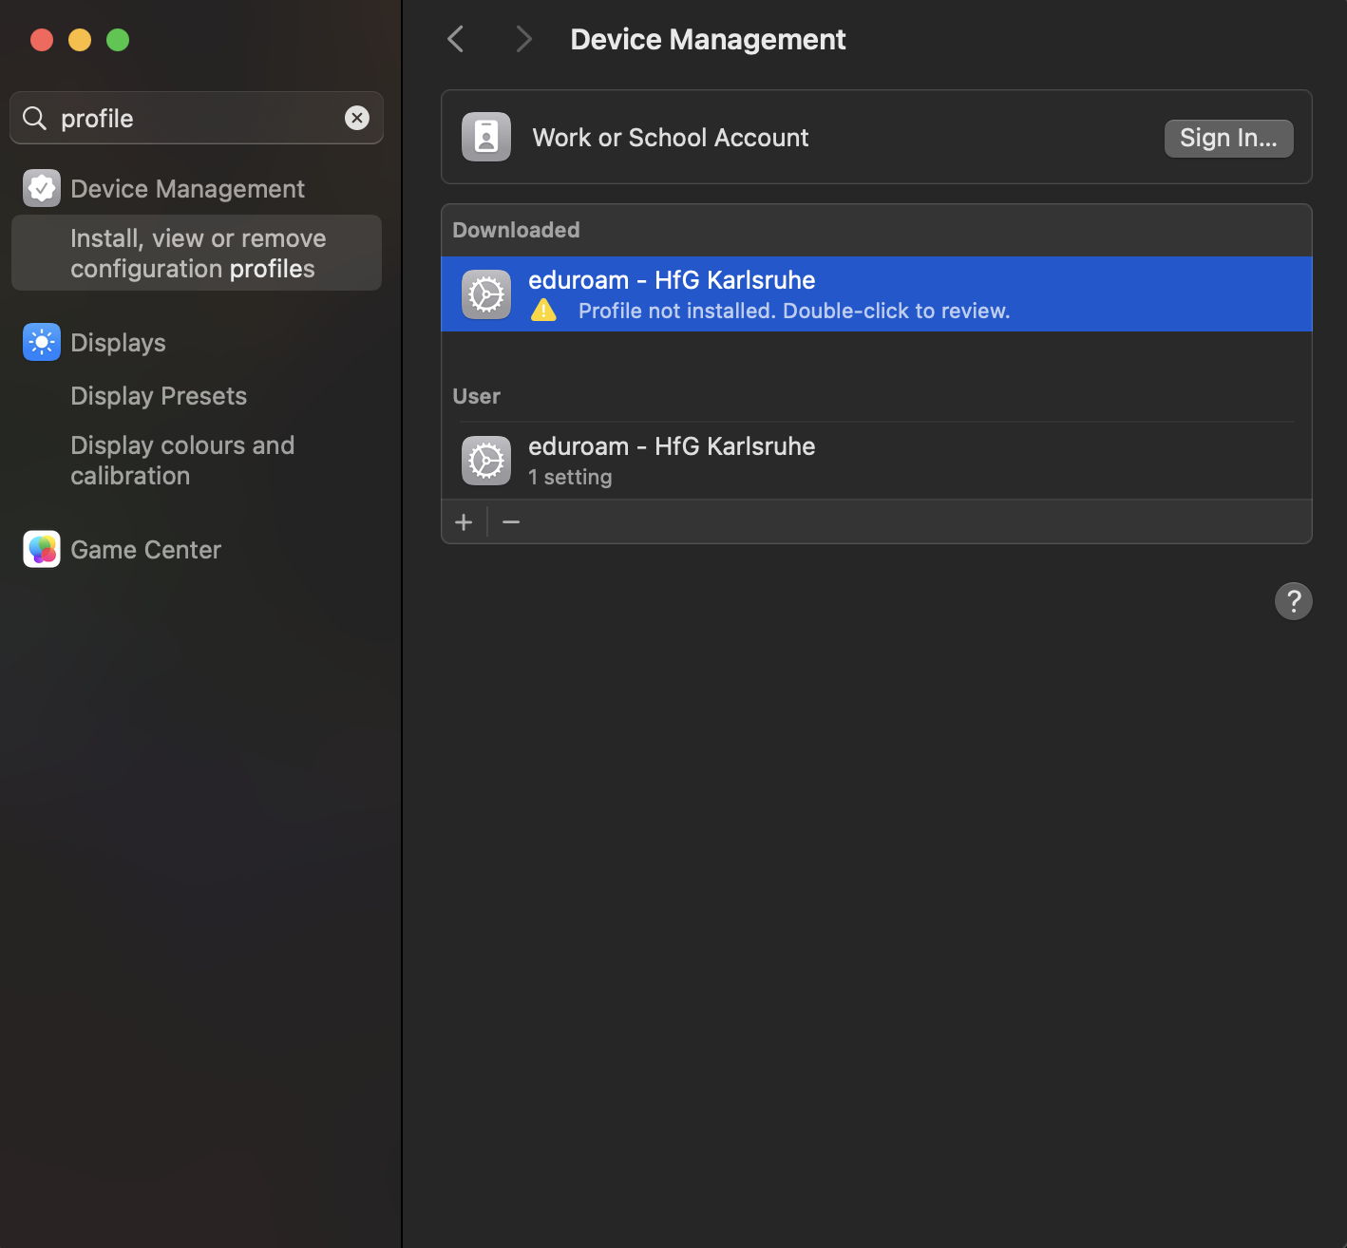Select the Downloaded eduroam - HfG Karlsruhe row
Screen dimensions: 1347x1248
point(877,294)
